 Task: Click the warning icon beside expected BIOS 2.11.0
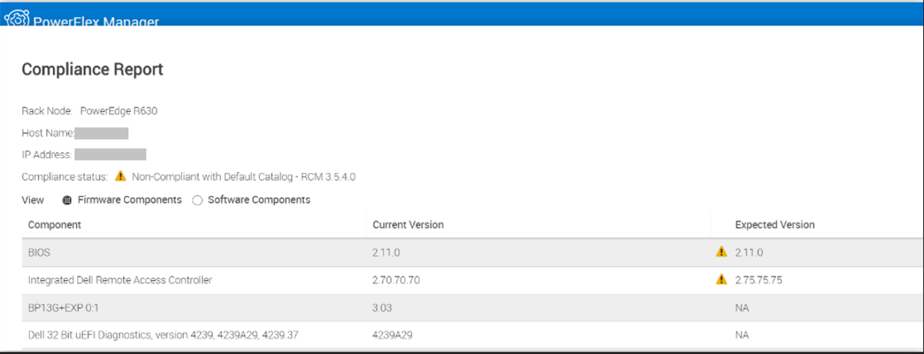click(x=721, y=252)
